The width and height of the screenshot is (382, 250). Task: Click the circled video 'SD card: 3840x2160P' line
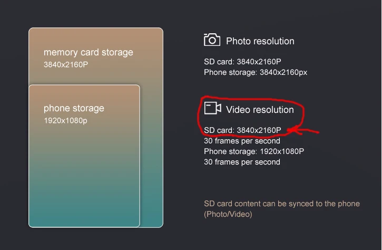pos(242,130)
